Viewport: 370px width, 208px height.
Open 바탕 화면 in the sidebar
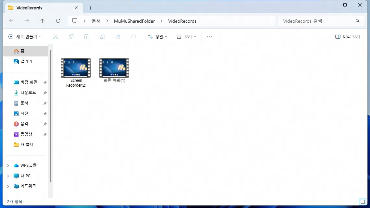pyautogui.click(x=25, y=82)
